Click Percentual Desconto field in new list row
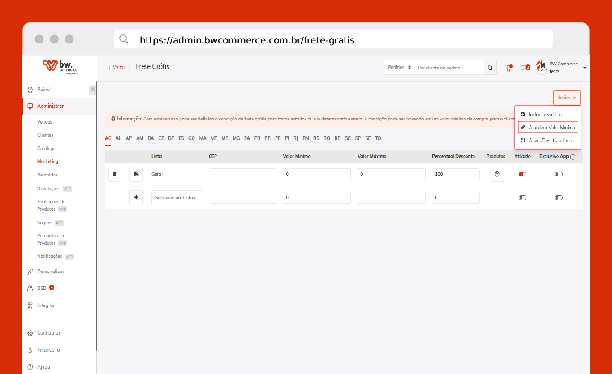 click(456, 198)
